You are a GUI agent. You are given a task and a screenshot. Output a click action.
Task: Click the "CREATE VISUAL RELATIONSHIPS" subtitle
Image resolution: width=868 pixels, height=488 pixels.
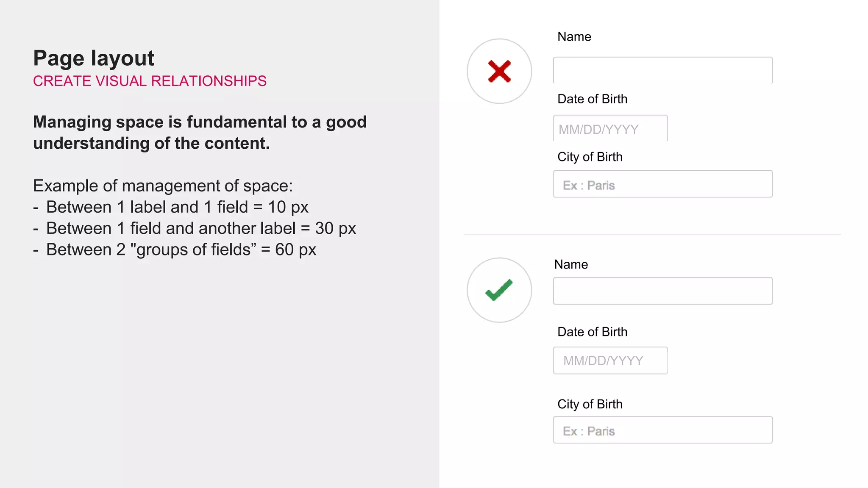150,81
